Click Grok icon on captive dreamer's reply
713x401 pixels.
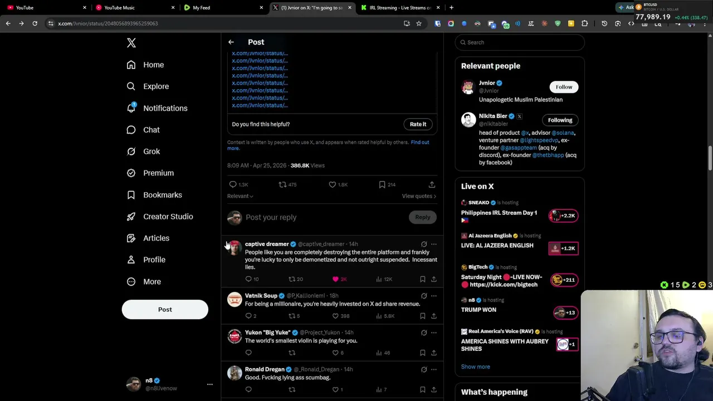point(424,244)
